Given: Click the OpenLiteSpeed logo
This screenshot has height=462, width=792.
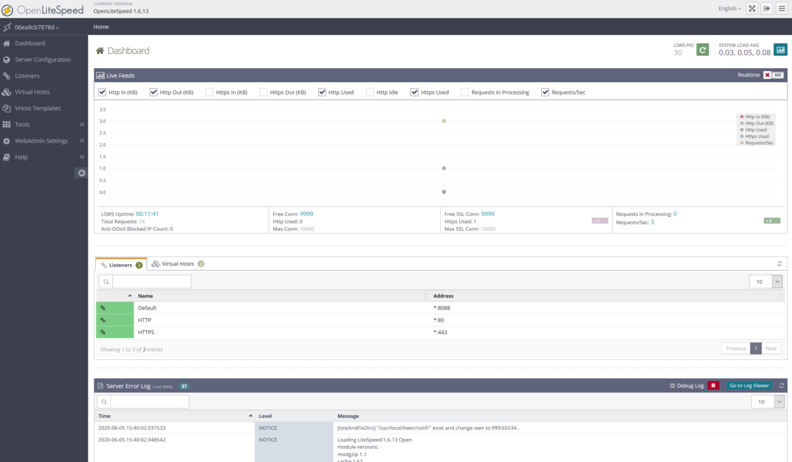Looking at the screenshot, I should (x=42, y=9).
